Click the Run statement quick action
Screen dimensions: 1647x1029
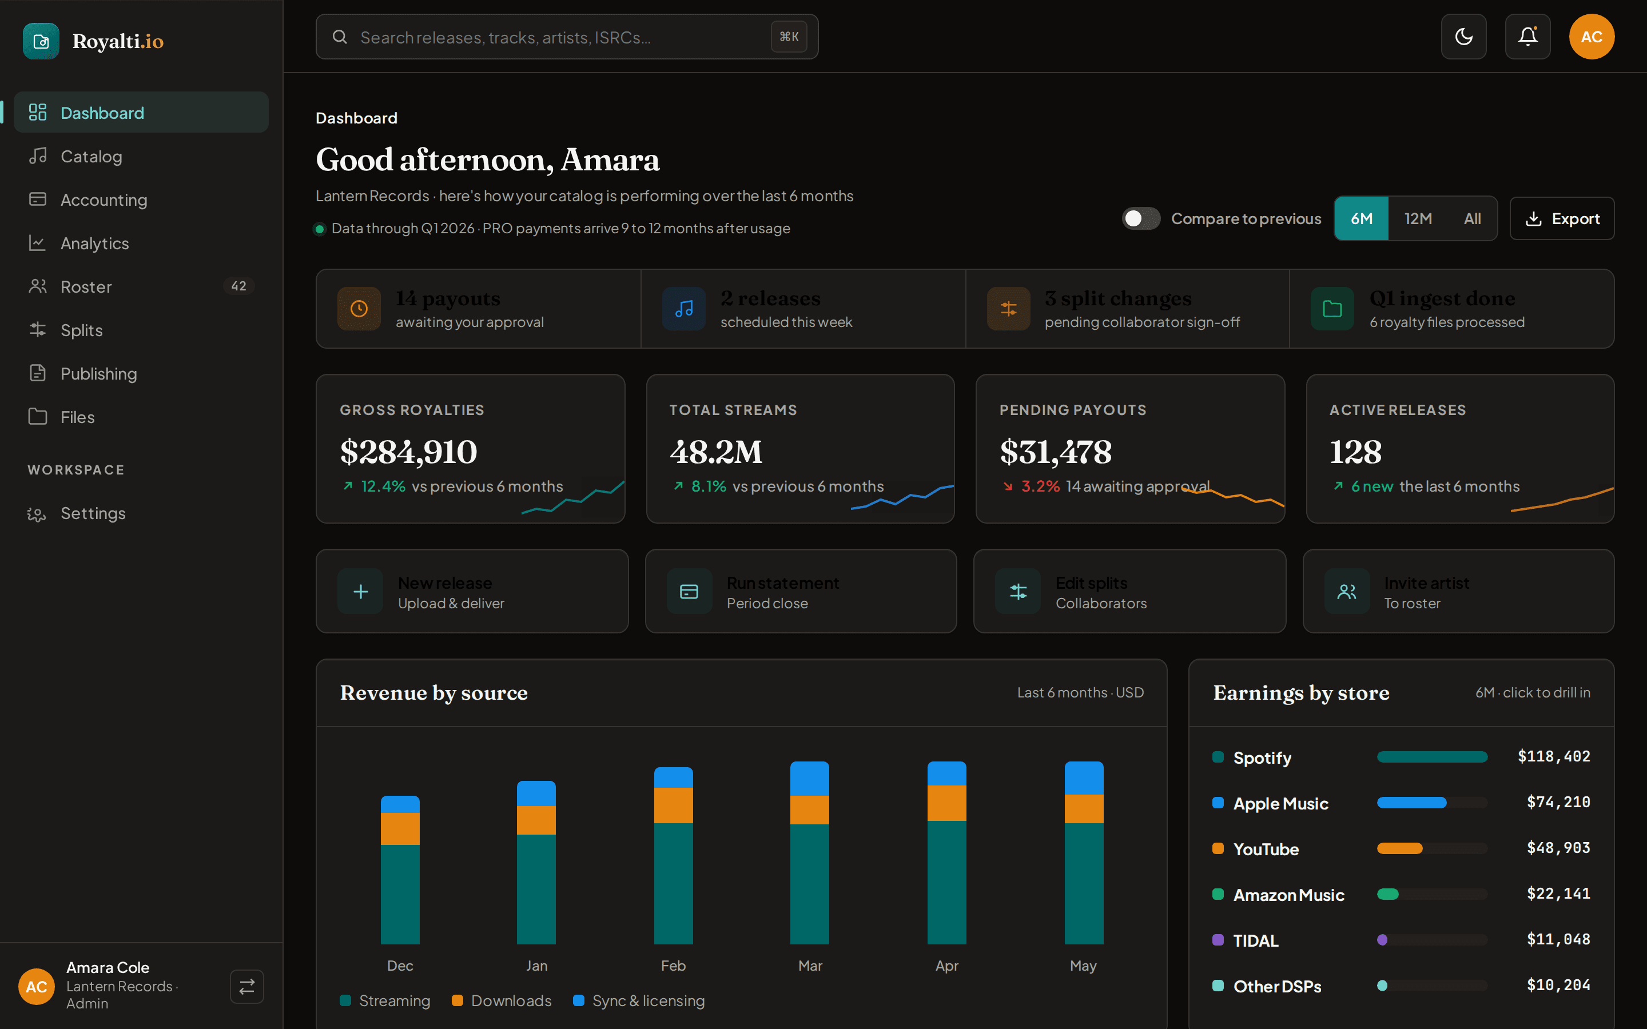click(x=801, y=592)
